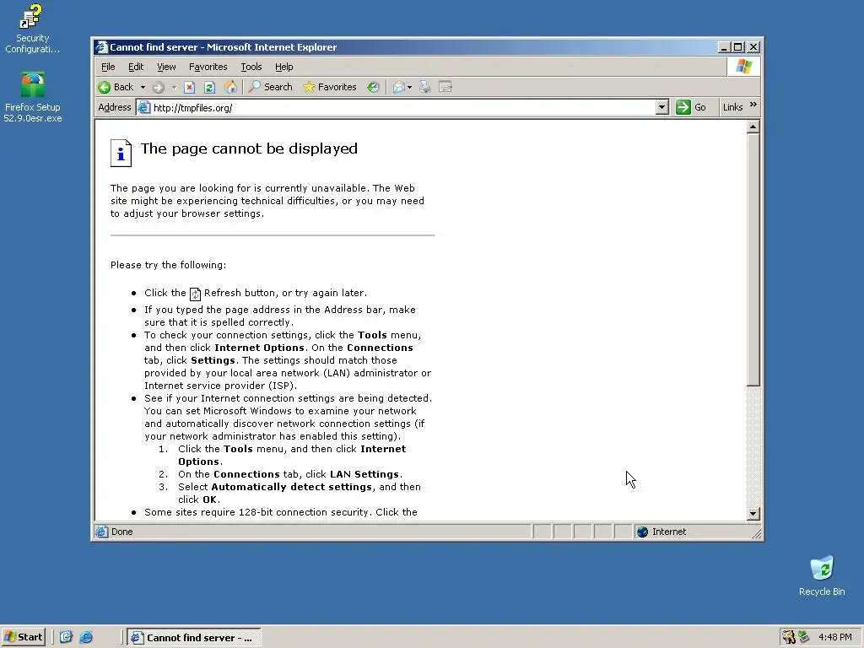Select the Recycle Bin desktop icon
Viewport: 864px width, 648px height.
click(x=822, y=575)
